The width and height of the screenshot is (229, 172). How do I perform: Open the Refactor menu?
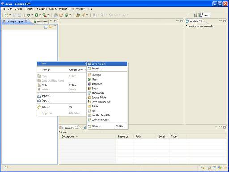tap(30, 9)
